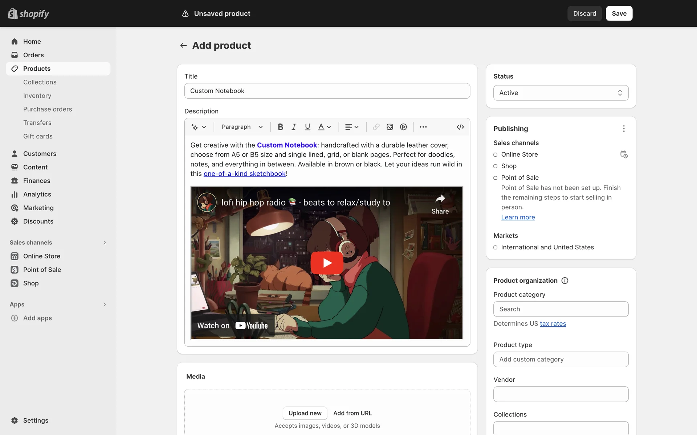697x435 pixels.
Task: Insert image via editor toolbar icon
Action: click(x=390, y=127)
